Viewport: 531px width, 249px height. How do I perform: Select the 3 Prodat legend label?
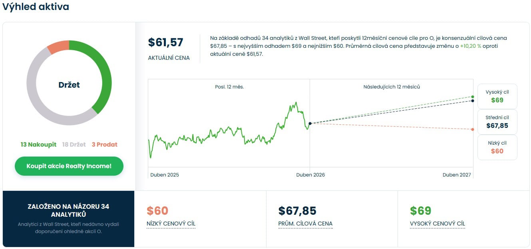pos(104,145)
